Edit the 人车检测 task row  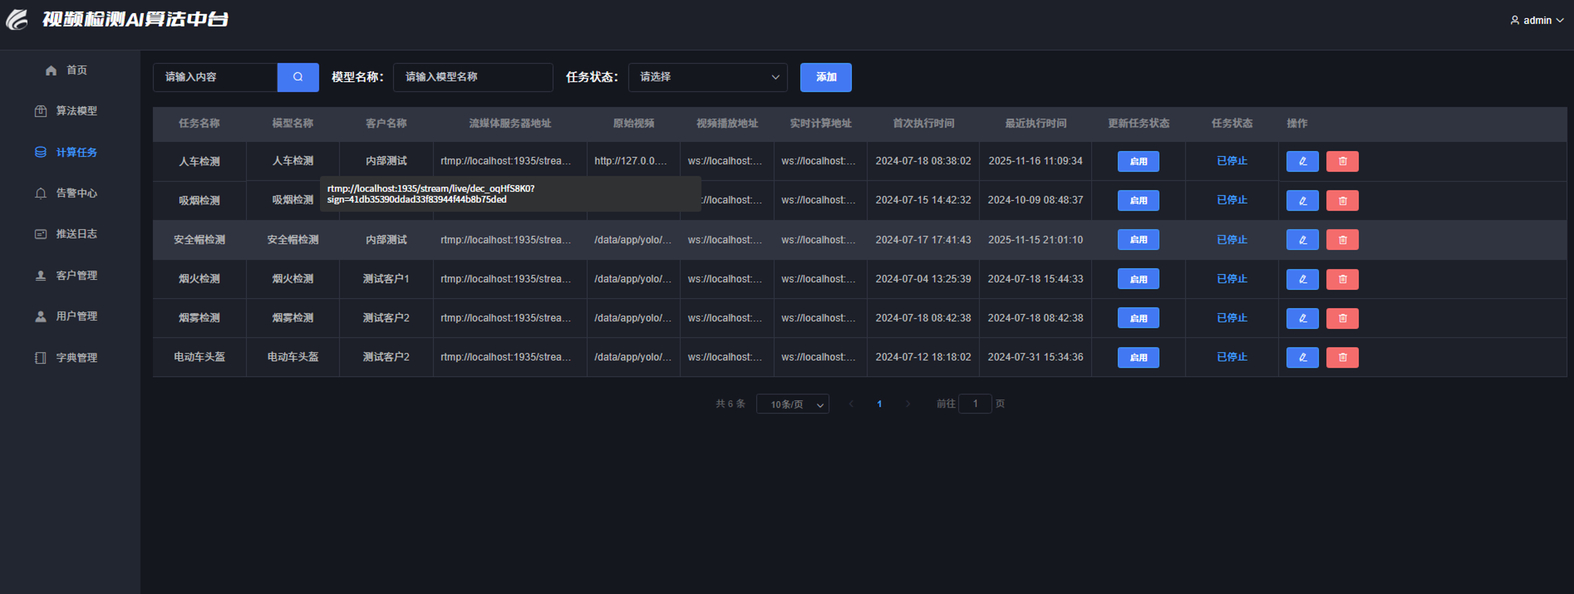[1302, 161]
